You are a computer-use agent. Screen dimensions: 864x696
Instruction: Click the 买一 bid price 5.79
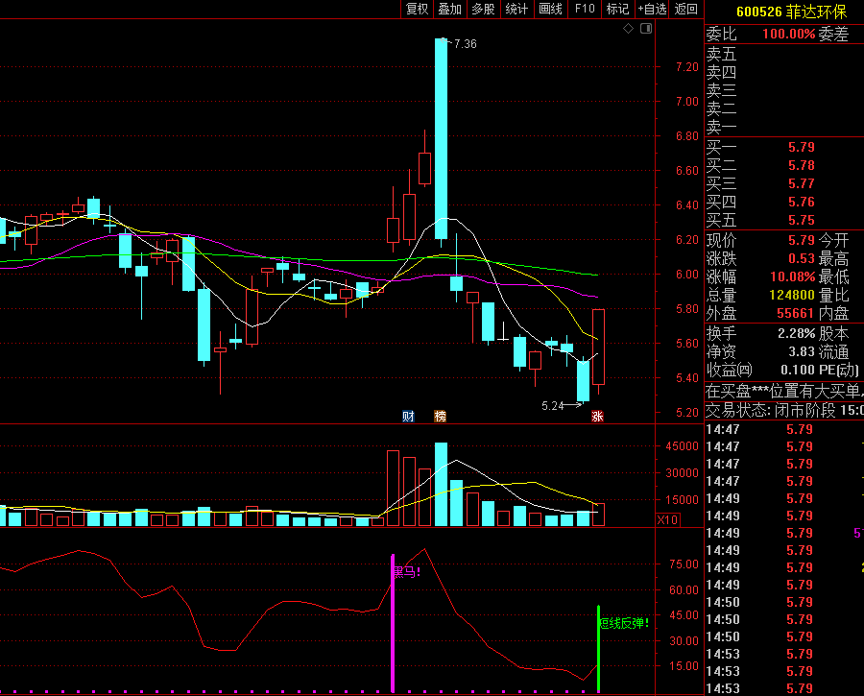click(802, 147)
